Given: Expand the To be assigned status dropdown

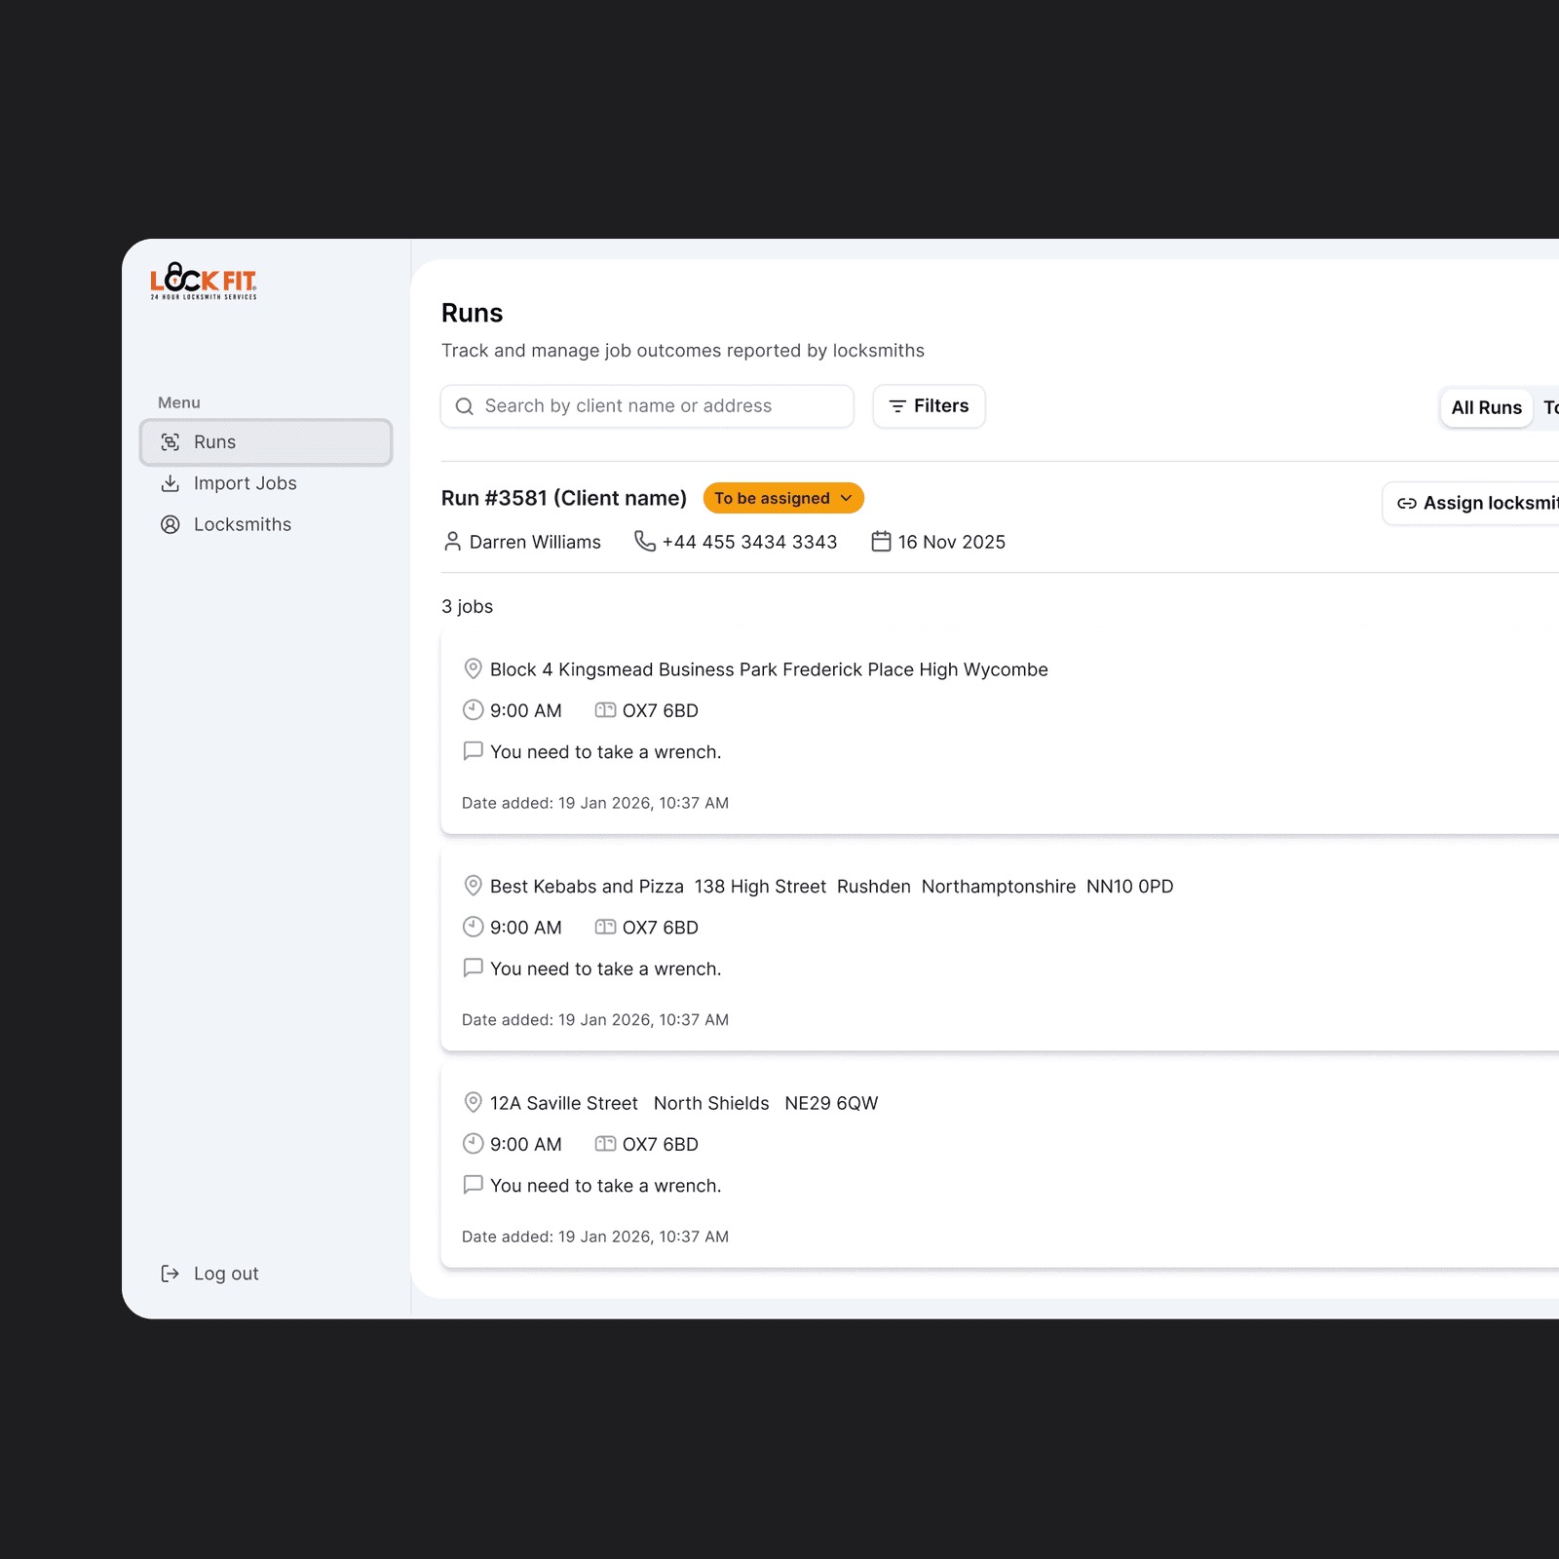Looking at the screenshot, I should 783,498.
